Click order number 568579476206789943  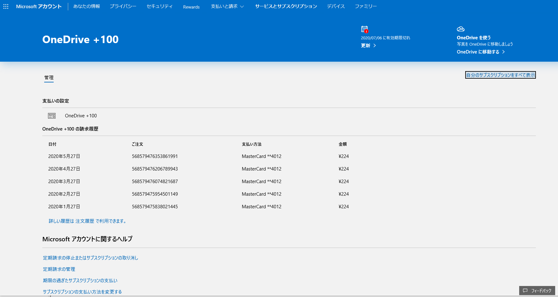point(155,169)
